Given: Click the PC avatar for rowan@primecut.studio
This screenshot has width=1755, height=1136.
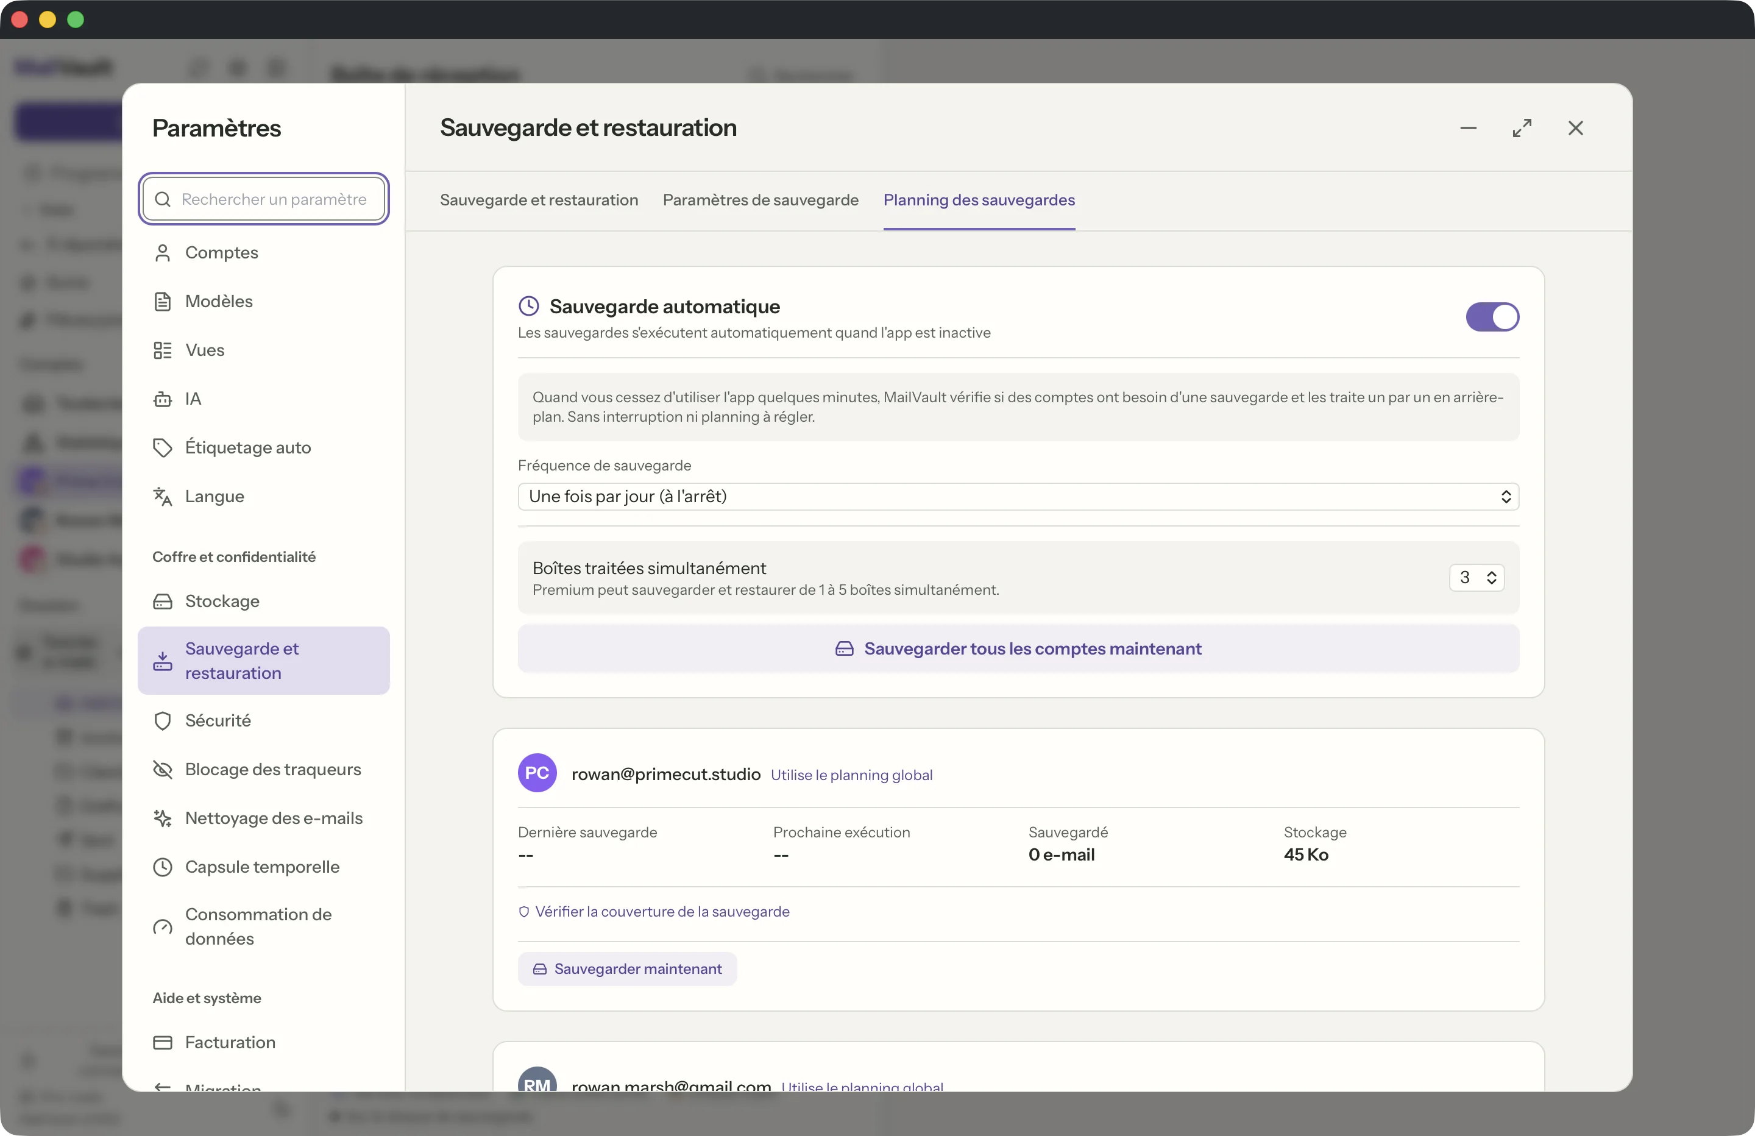Looking at the screenshot, I should (x=537, y=773).
